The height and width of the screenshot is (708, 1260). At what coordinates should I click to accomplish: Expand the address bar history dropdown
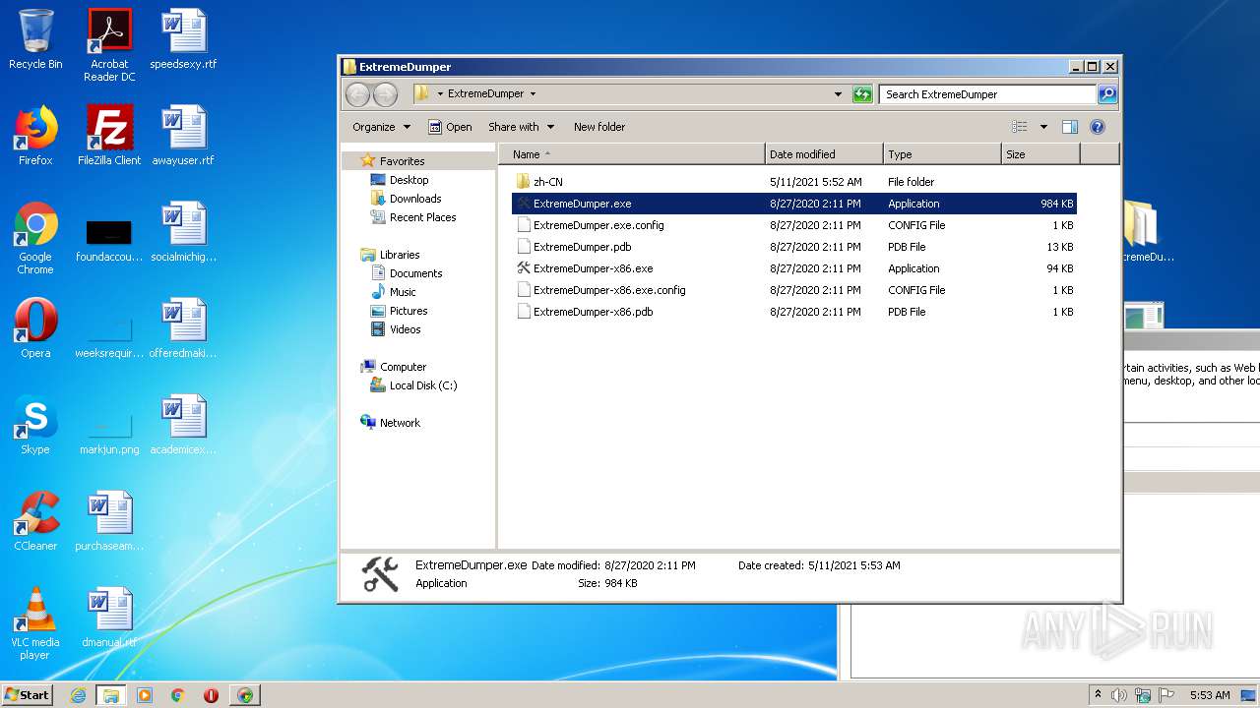pos(838,94)
